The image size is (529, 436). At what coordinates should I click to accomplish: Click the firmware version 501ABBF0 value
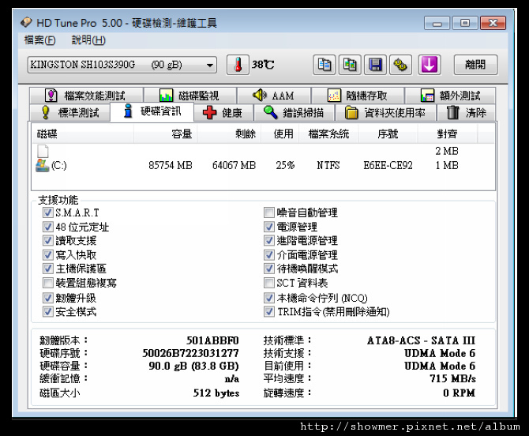click(212, 340)
